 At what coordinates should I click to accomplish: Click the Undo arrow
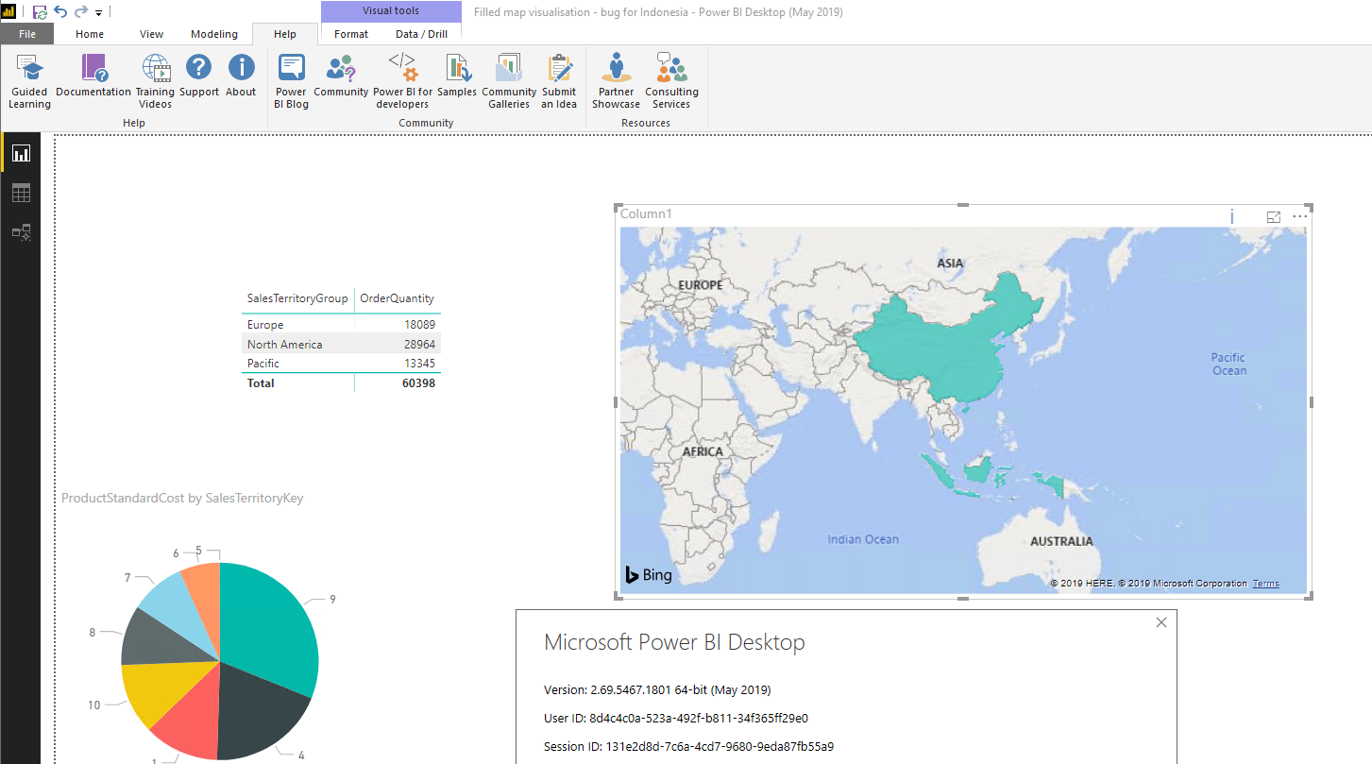point(60,12)
